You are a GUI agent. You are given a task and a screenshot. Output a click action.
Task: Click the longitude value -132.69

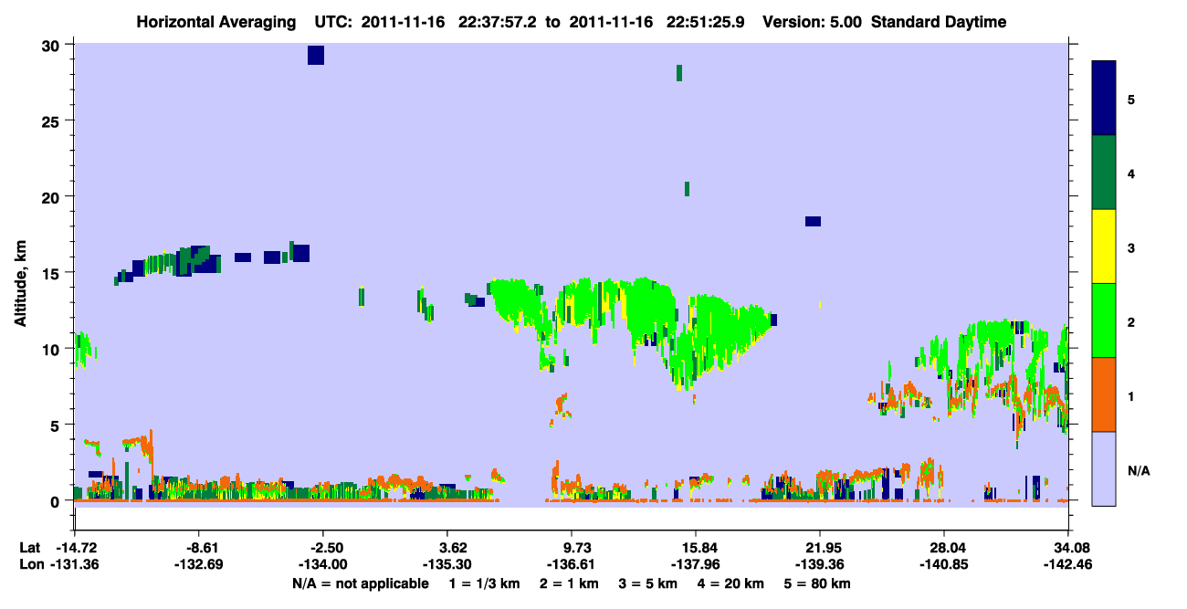[x=198, y=564]
